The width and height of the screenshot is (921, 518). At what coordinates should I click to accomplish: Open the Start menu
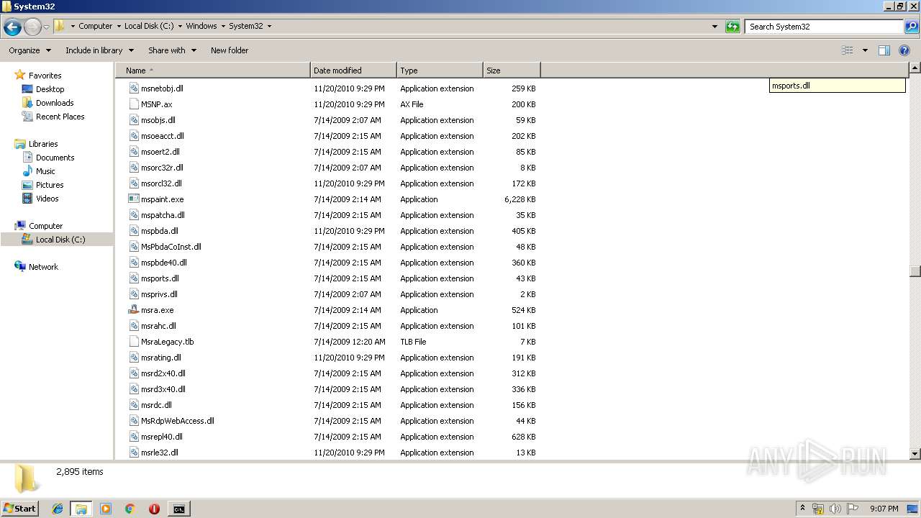[x=19, y=509]
